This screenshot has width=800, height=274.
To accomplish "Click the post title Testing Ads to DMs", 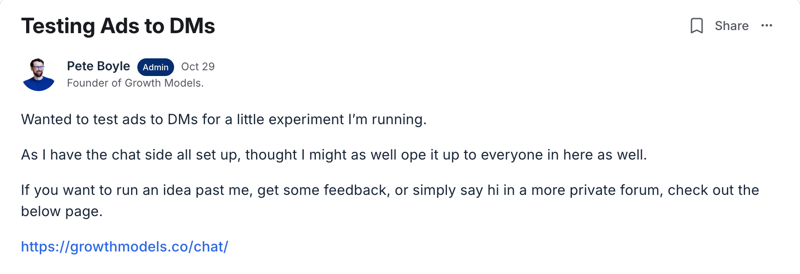I will pos(118,26).
